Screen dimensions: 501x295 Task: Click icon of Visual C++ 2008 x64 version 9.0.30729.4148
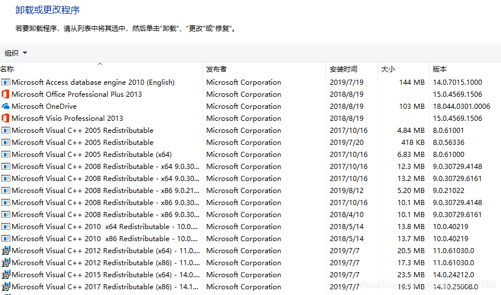[x=5, y=167]
